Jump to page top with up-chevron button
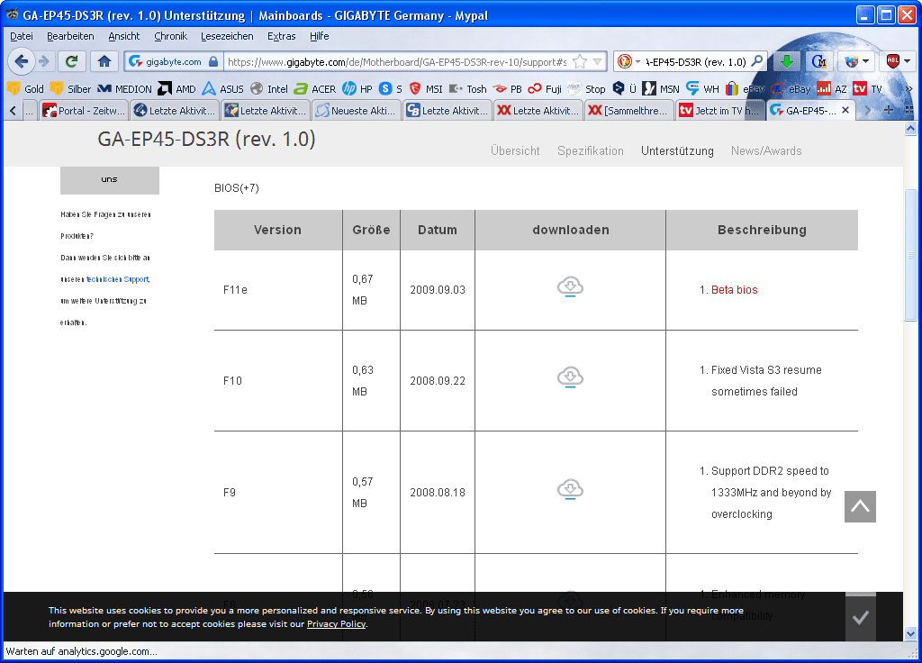Image resolution: width=922 pixels, height=663 pixels. tap(860, 506)
